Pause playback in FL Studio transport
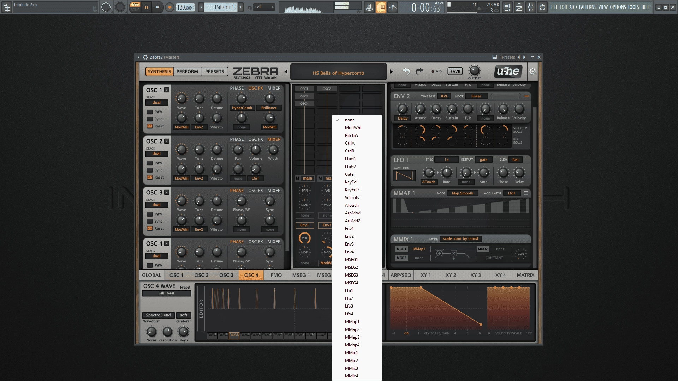Image resolution: width=678 pixels, height=381 pixels. [x=146, y=7]
